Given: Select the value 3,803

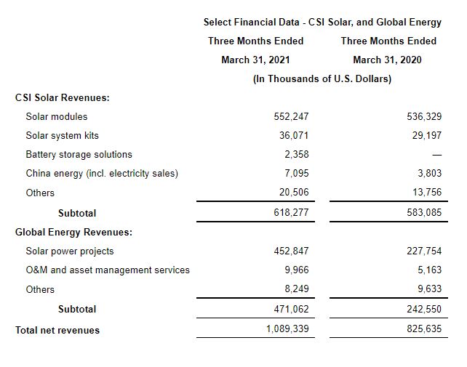Looking at the screenshot, I should point(429,174).
